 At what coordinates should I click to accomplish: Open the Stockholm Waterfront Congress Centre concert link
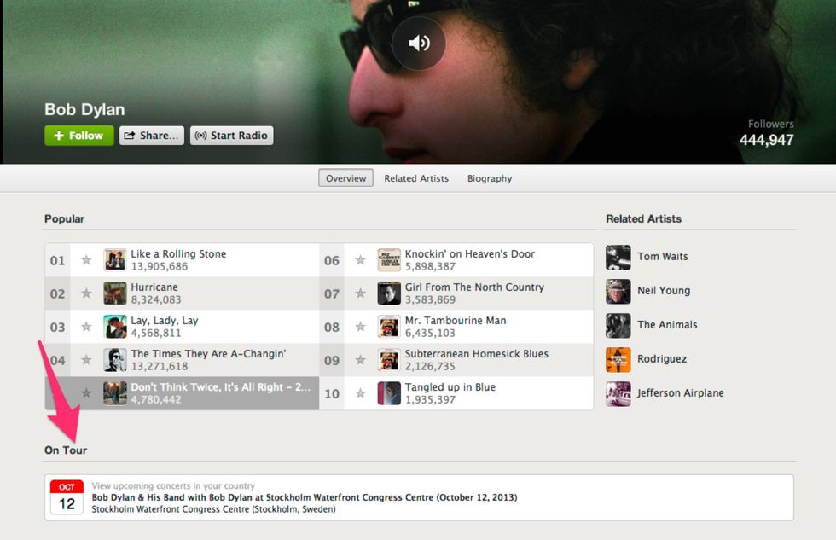(305, 497)
